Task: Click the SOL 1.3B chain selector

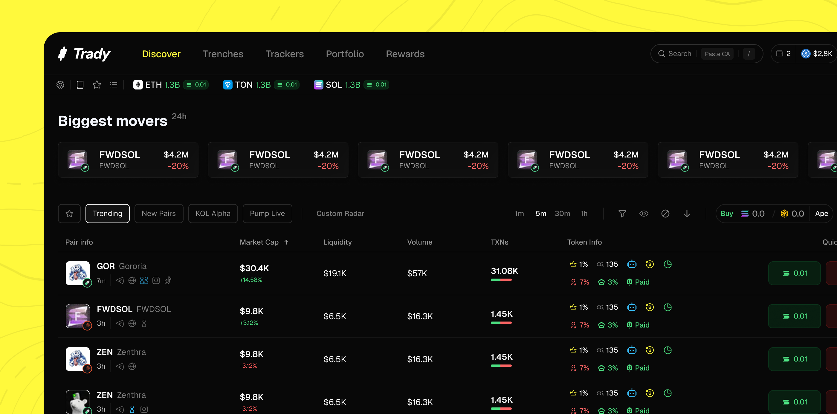Action: pos(351,85)
